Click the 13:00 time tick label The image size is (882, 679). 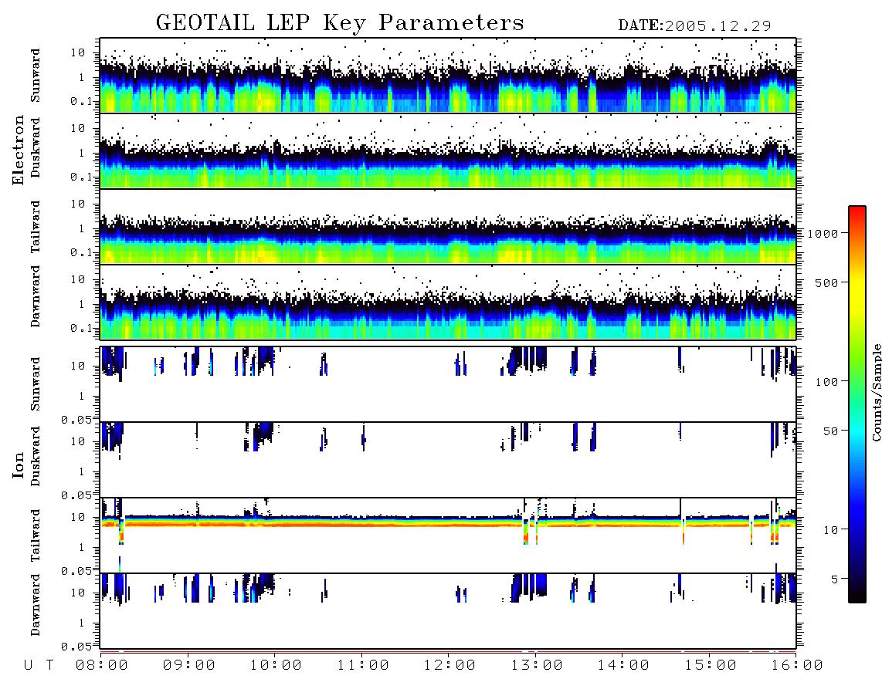(537, 665)
